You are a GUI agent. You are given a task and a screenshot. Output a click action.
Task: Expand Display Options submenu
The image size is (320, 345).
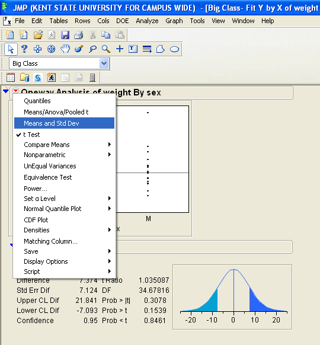pos(64,261)
